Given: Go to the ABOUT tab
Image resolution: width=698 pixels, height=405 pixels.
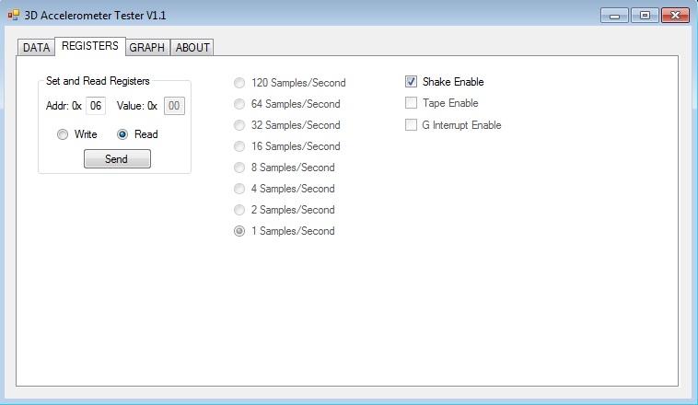Looking at the screenshot, I should pos(192,48).
